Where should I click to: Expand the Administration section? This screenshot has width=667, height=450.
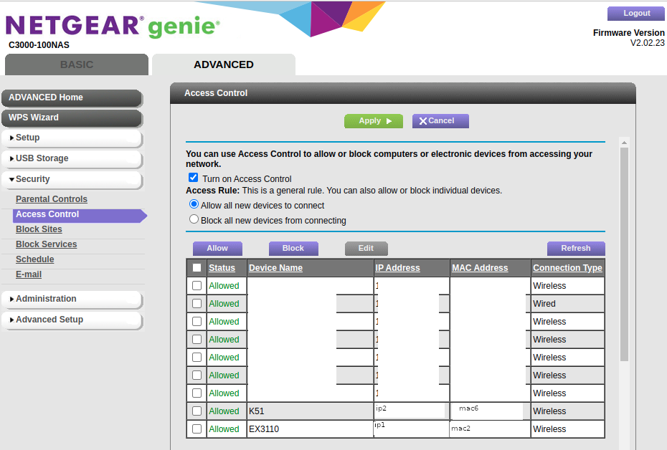72,299
